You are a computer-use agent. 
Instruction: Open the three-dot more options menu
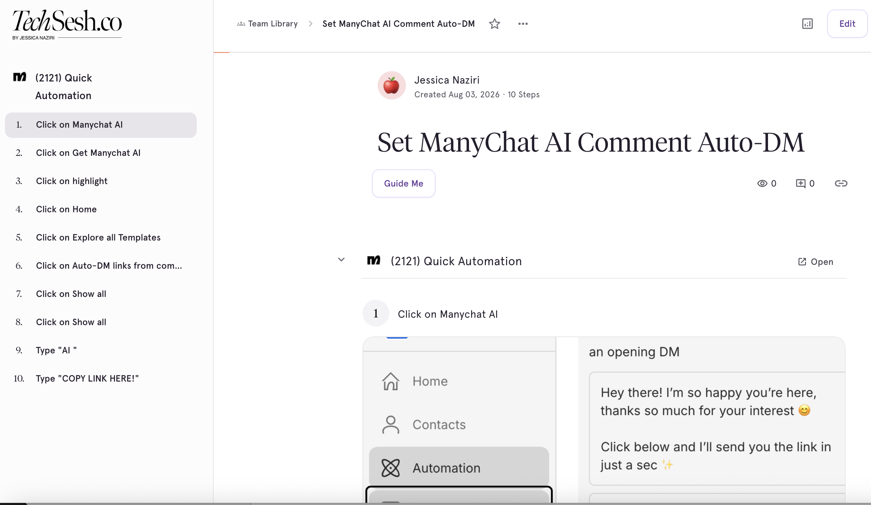click(523, 24)
